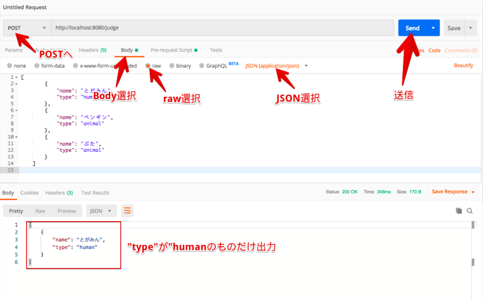
Task: Switch response view to Preview
Action: pyautogui.click(x=67, y=211)
